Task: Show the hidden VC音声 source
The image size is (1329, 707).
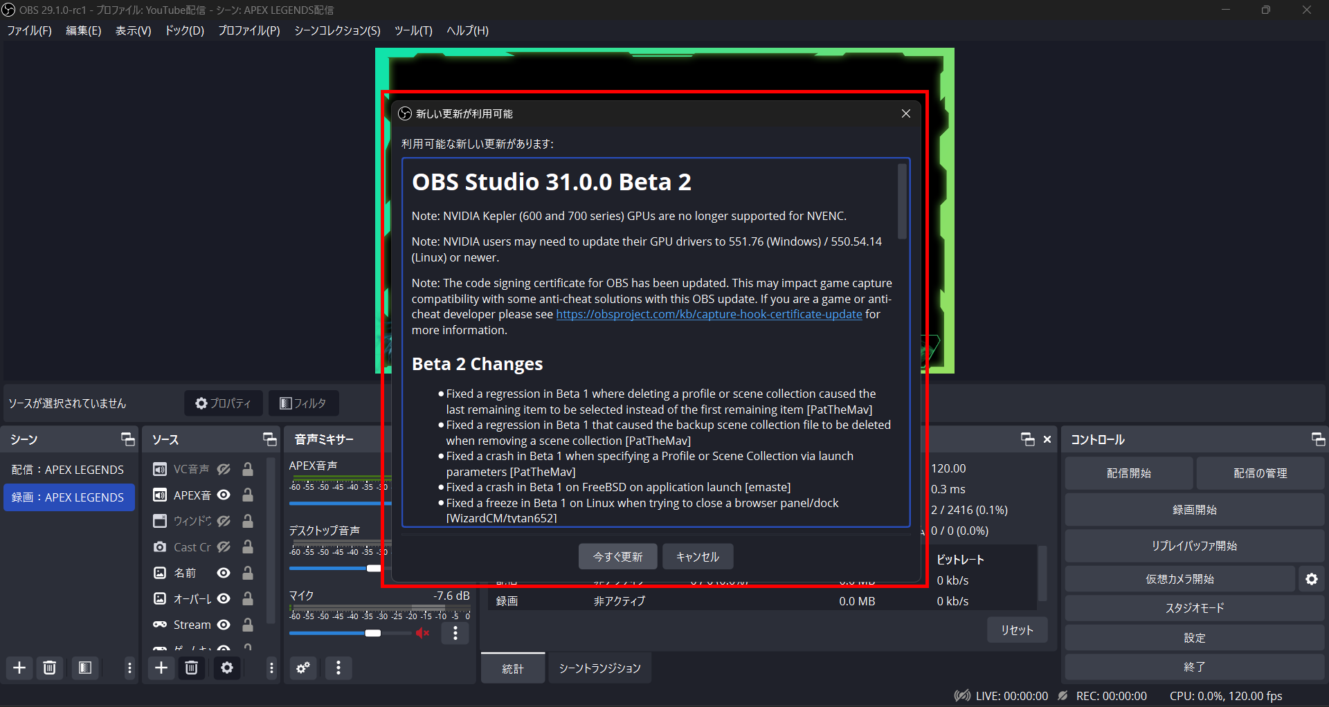Action: pos(224,469)
